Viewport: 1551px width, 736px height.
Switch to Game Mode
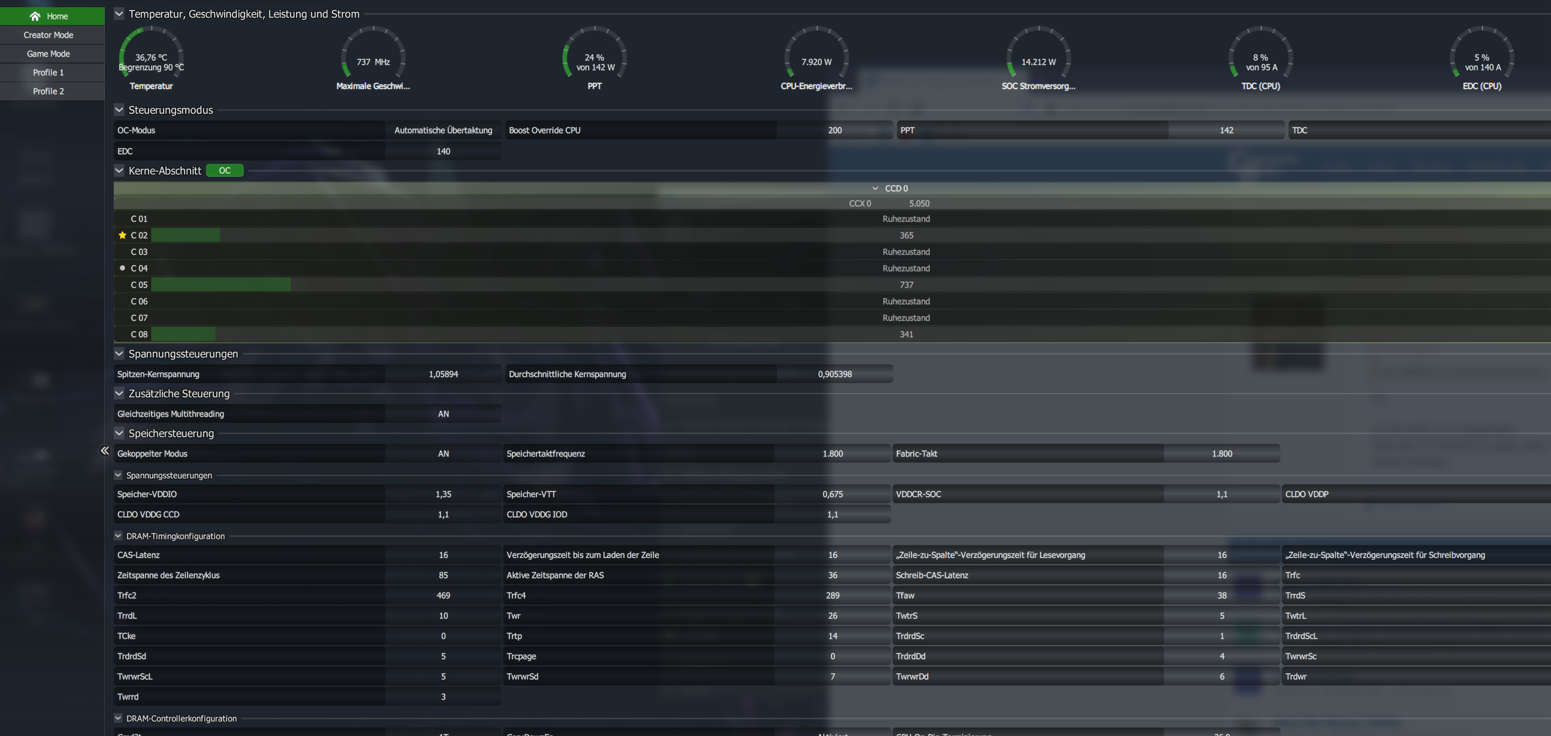[x=52, y=54]
